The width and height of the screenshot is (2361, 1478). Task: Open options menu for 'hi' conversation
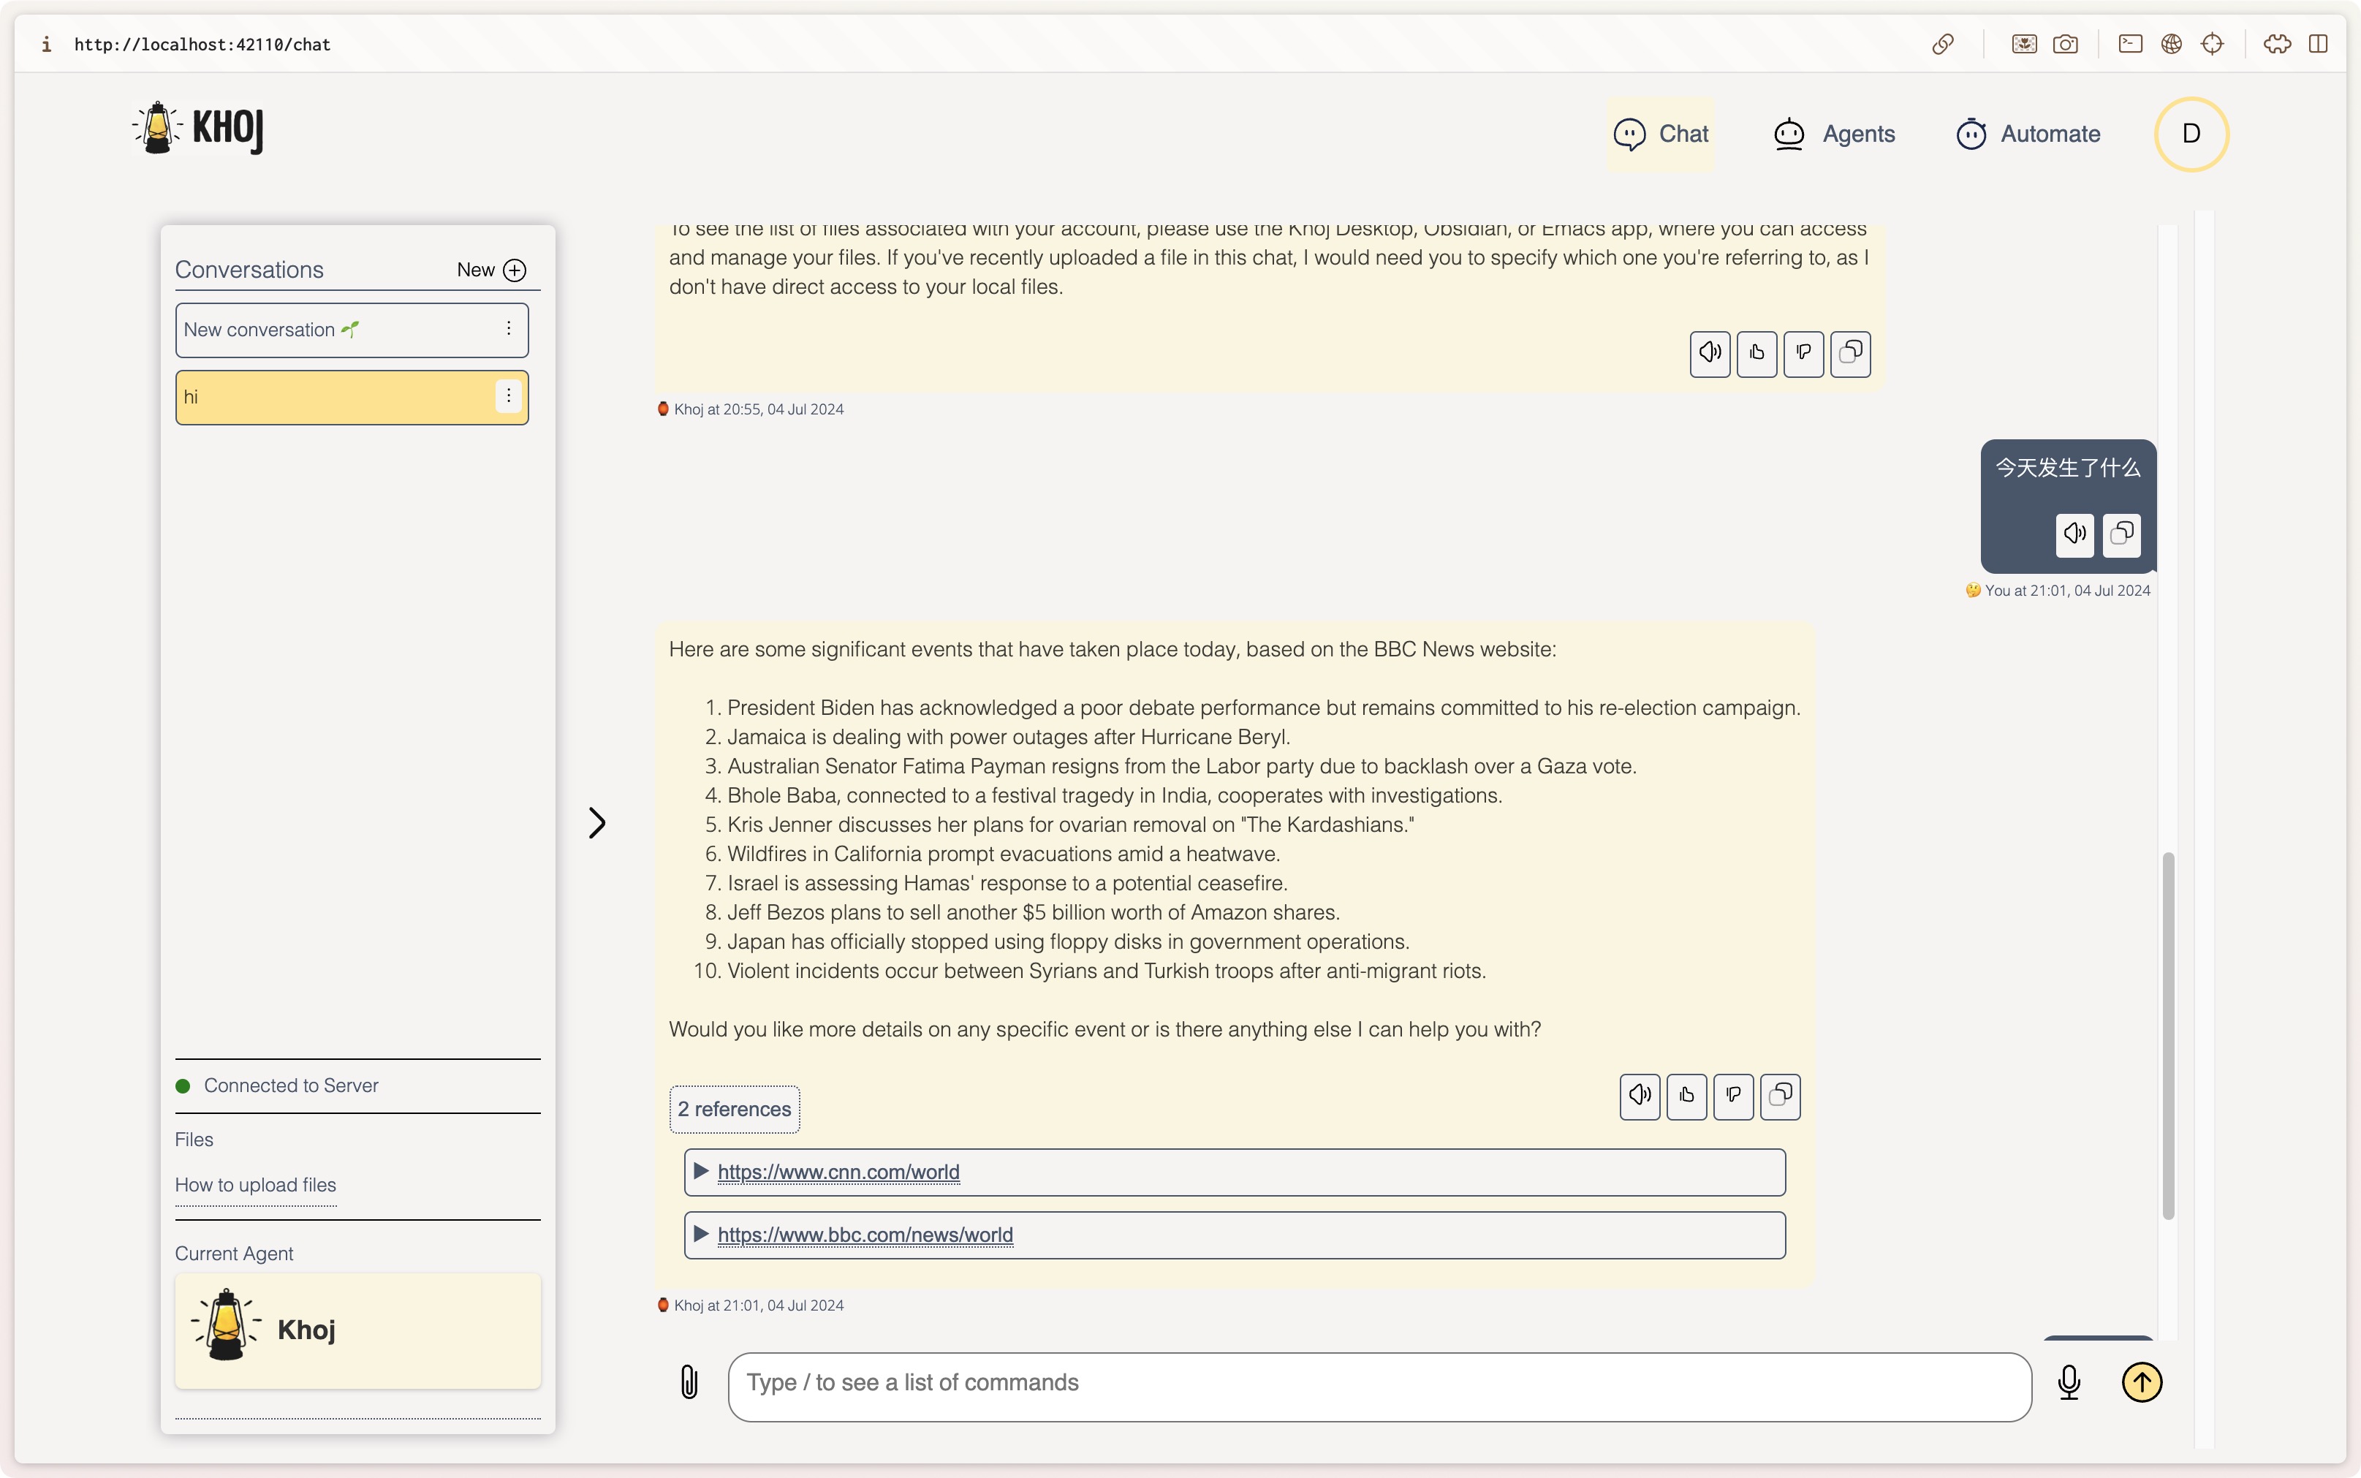coord(508,396)
